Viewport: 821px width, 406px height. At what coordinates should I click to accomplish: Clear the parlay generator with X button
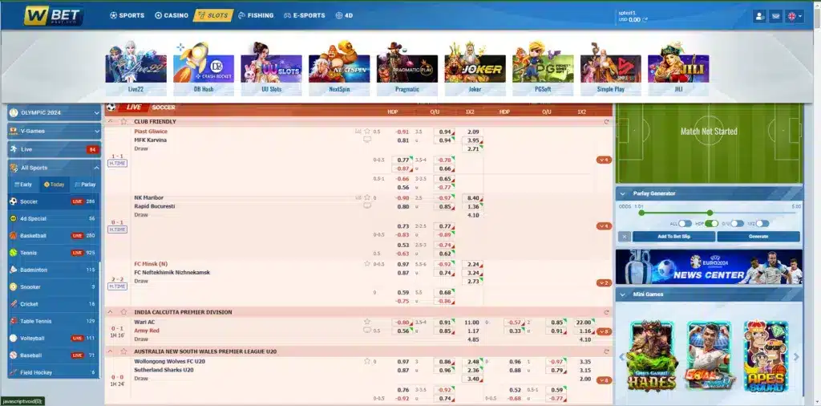(624, 237)
